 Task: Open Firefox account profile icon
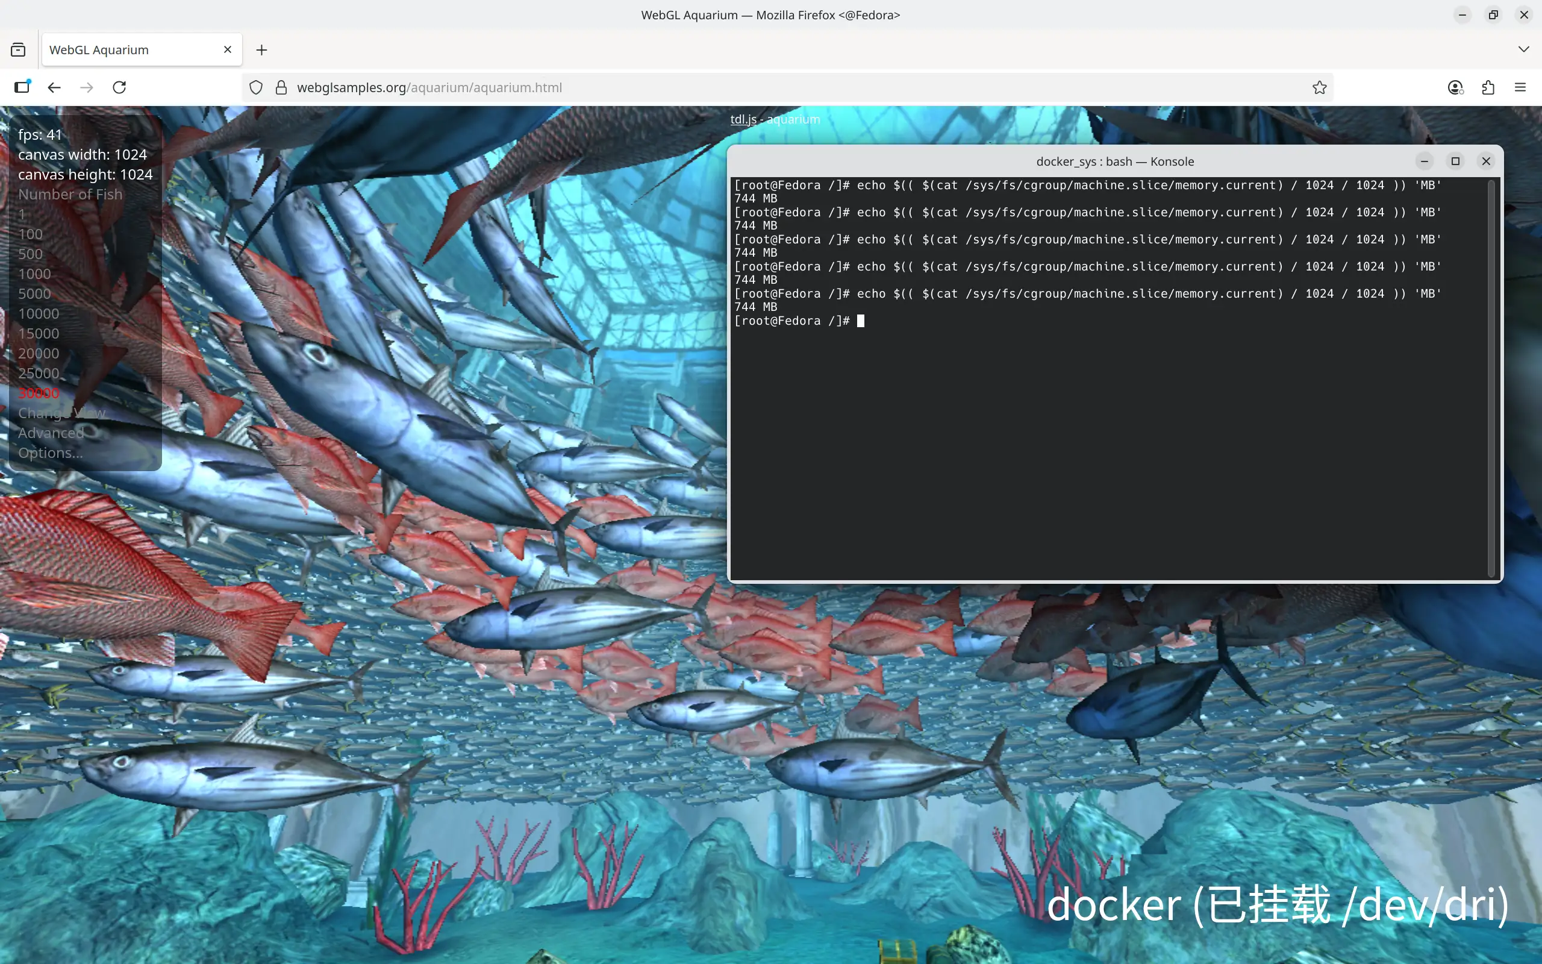pyautogui.click(x=1455, y=87)
